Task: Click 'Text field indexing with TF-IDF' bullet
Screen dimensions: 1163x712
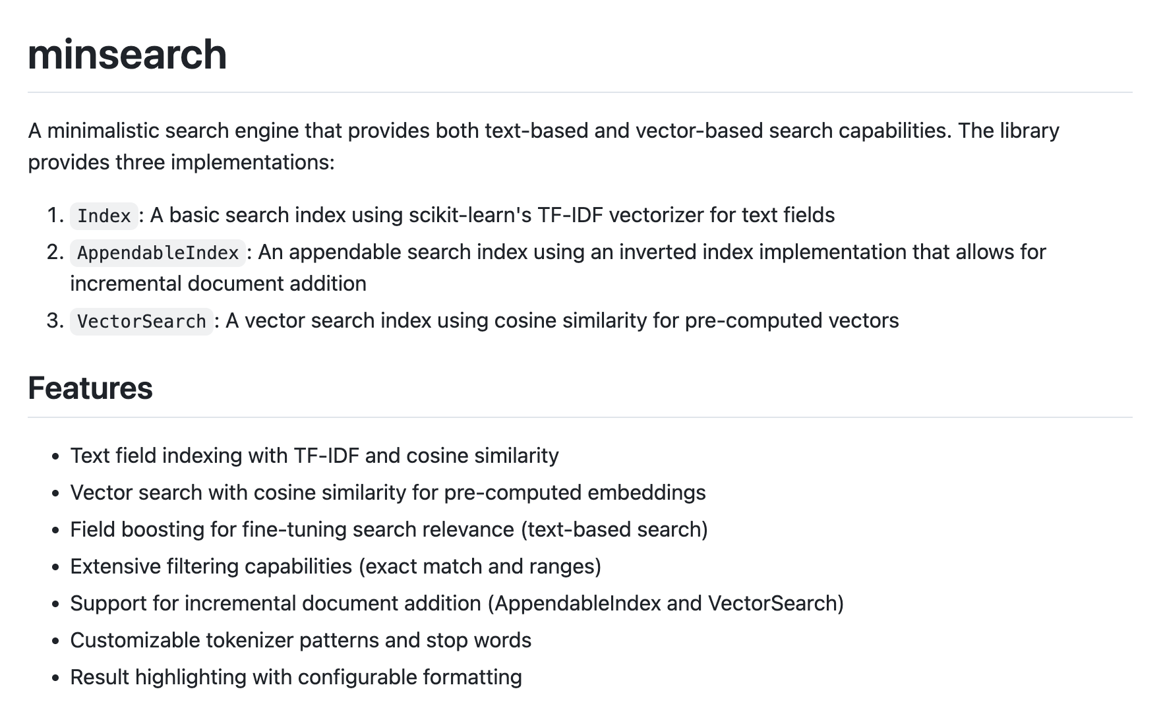Action: (x=314, y=456)
